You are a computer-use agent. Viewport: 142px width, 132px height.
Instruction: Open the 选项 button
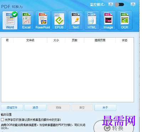coord(35,108)
